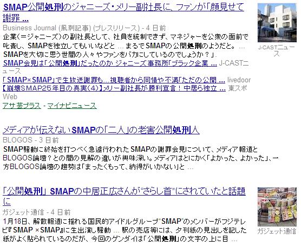Click the ガジェット通信 caption under thumbnail

(277, 231)
